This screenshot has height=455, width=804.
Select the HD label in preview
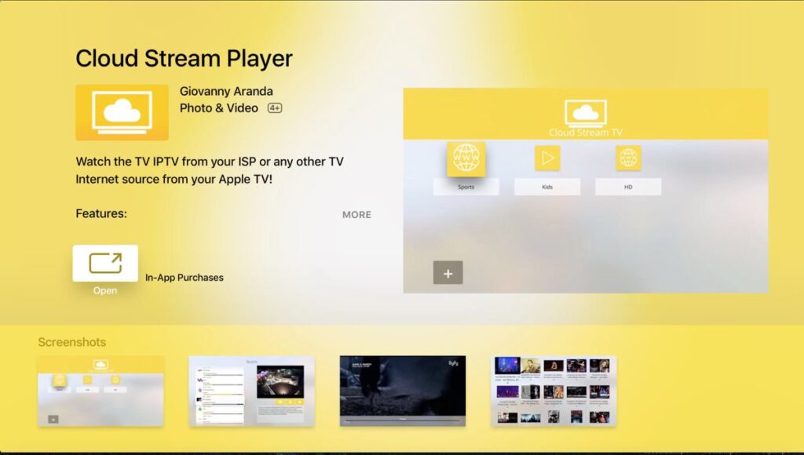coord(628,187)
